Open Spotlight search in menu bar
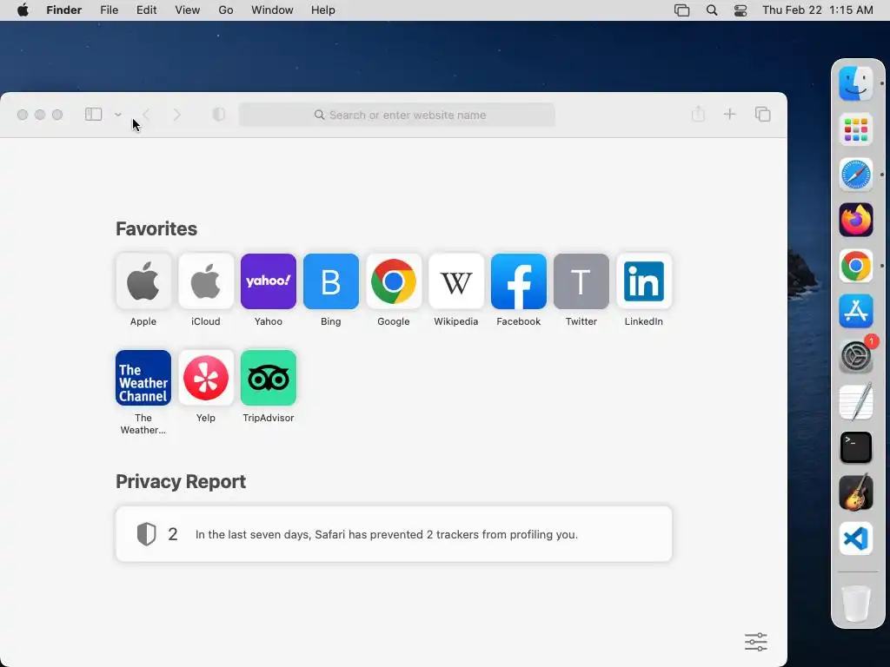Viewport: 890px width, 667px height. click(x=712, y=10)
